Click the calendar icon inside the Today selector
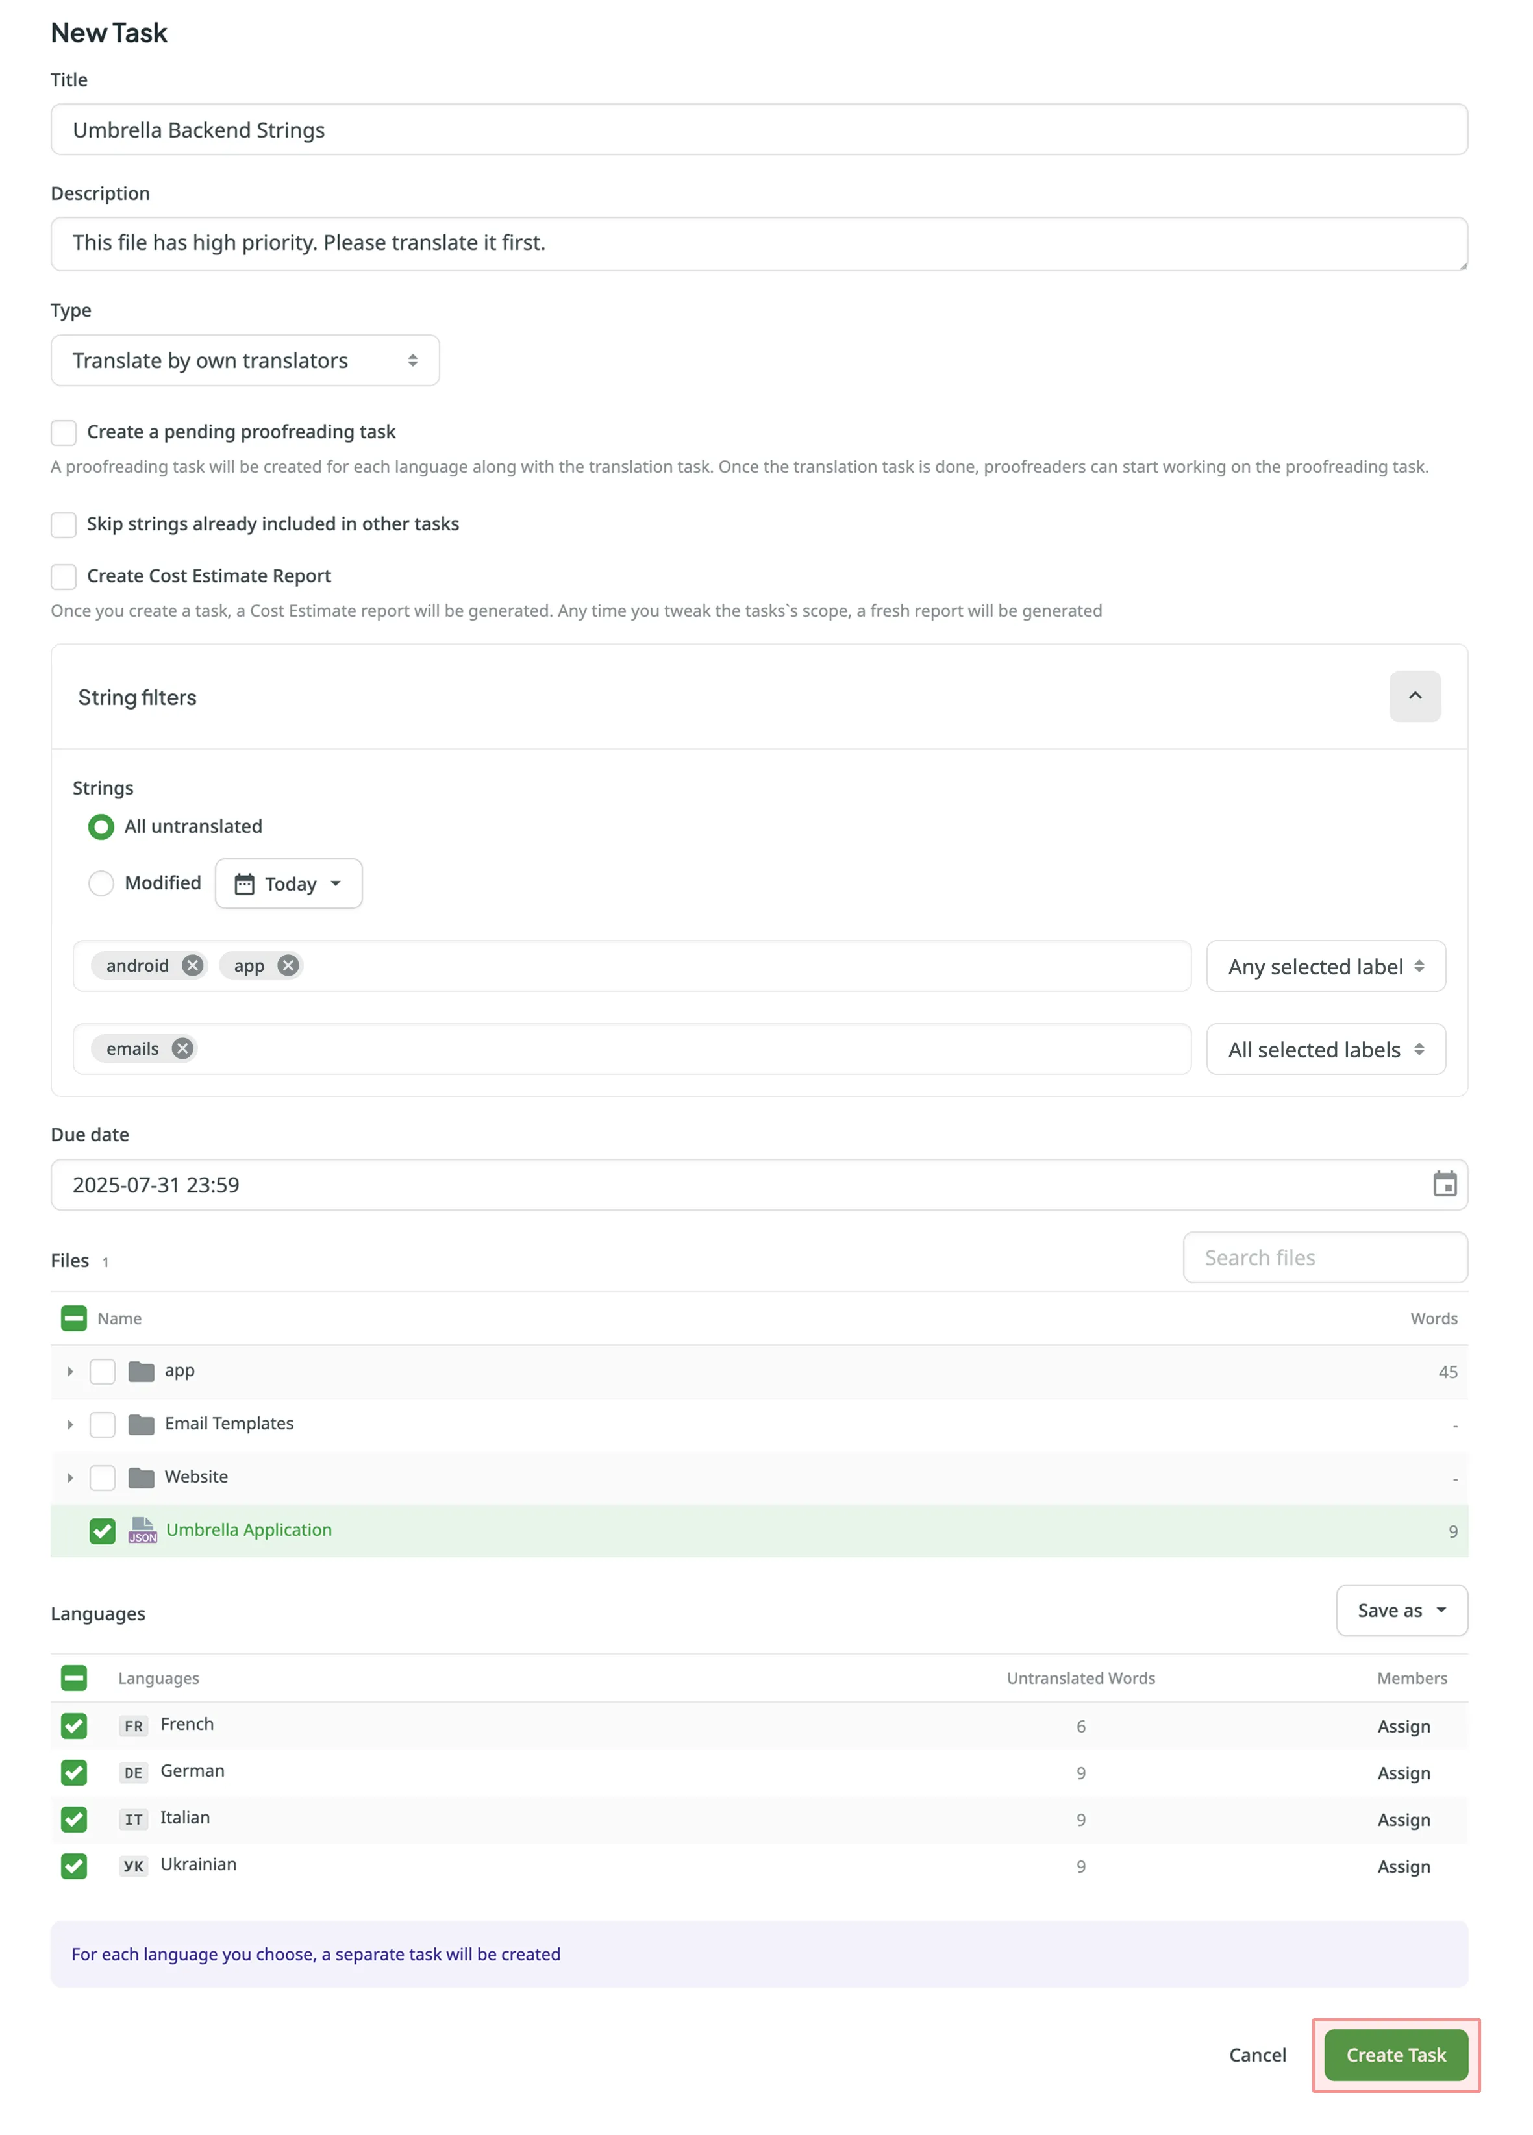This screenshot has width=1533, height=2135. click(x=244, y=883)
